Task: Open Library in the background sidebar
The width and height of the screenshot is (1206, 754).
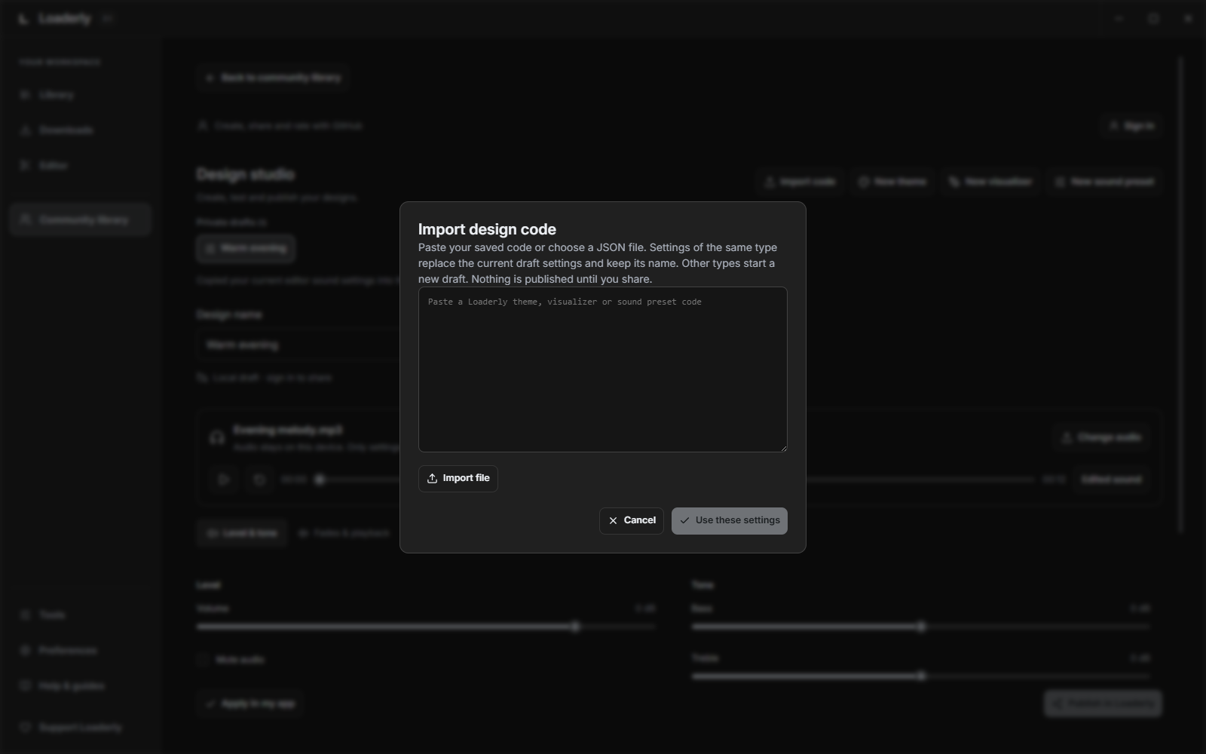Action: tap(81, 95)
